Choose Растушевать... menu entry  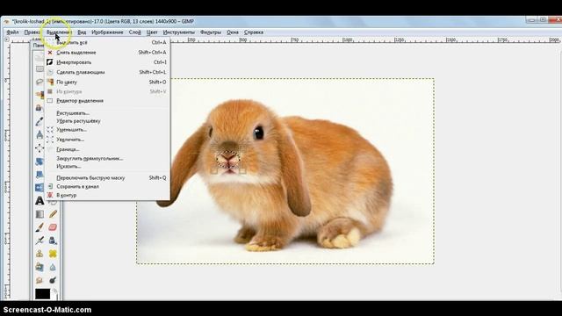[107, 113]
